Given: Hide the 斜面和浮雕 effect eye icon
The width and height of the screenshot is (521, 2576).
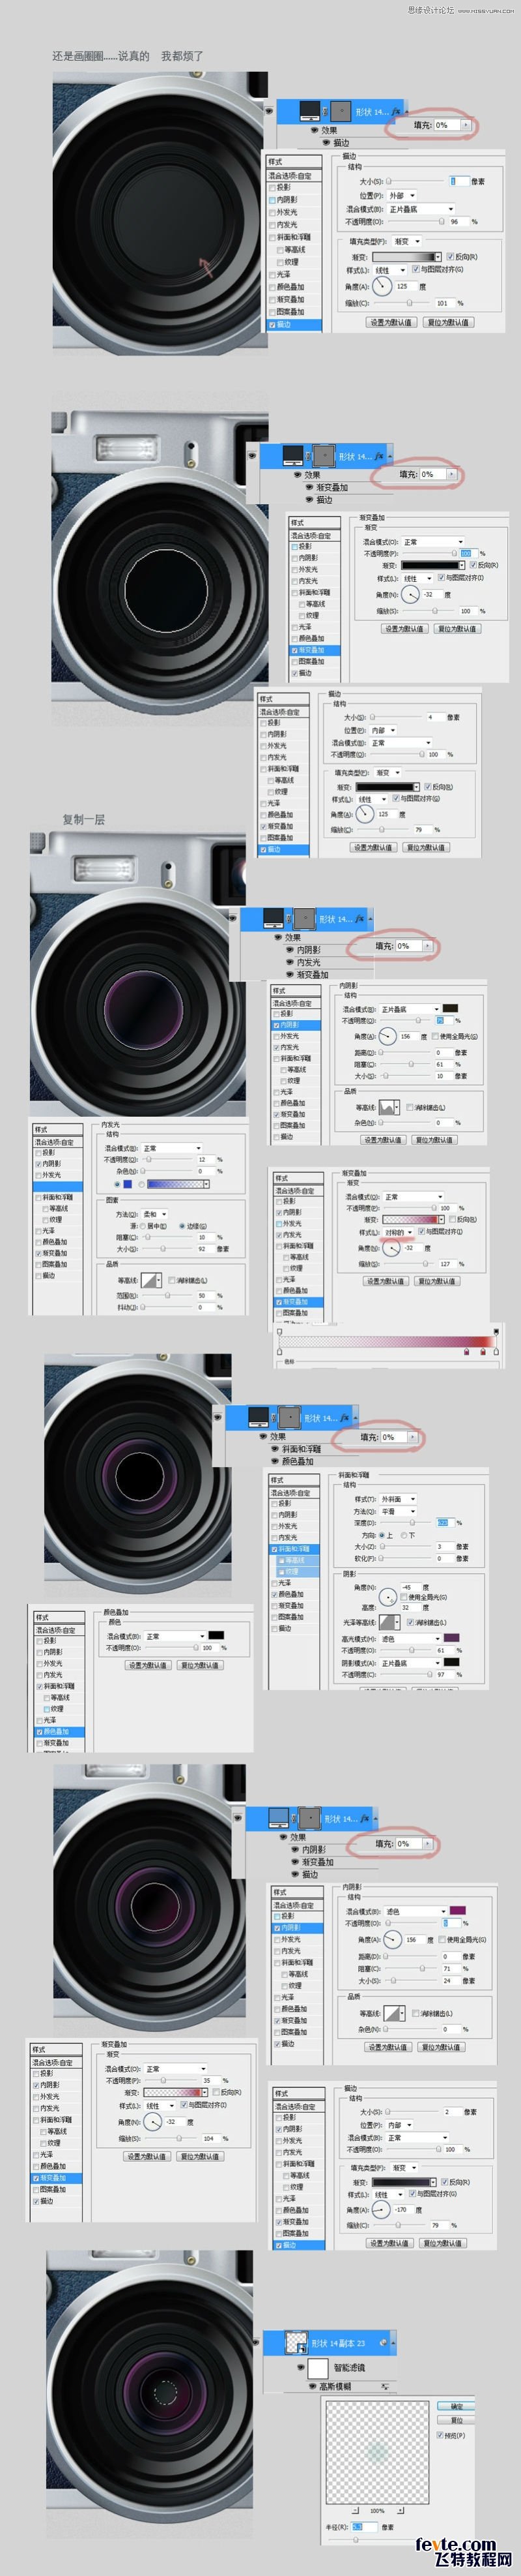Looking at the screenshot, I should point(274,1449).
